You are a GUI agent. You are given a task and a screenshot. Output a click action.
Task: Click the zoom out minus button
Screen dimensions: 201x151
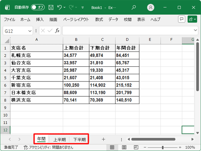click(x=145, y=147)
